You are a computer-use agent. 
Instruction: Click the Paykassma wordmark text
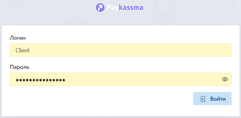pyautogui.click(x=125, y=8)
